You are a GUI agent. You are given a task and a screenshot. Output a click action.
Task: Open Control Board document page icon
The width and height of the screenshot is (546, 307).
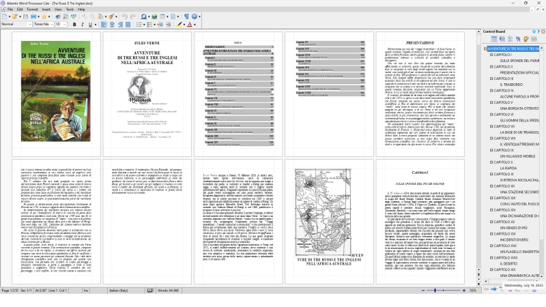tap(510, 39)
